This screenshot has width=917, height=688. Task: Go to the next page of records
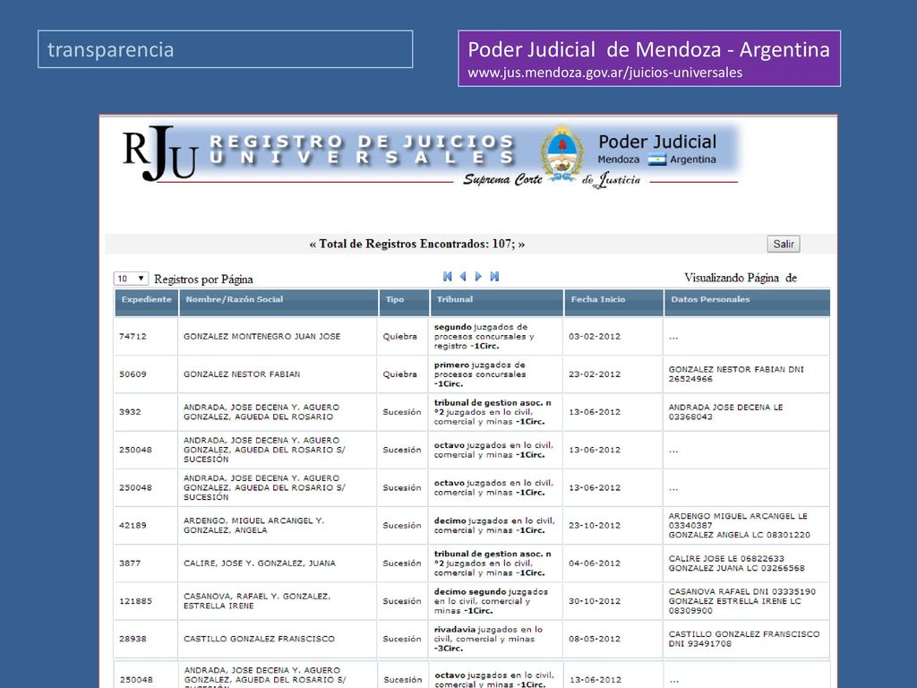click(478, 277)
